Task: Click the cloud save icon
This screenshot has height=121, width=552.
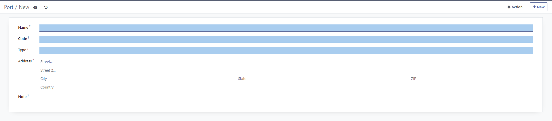Action: point(35,7)
